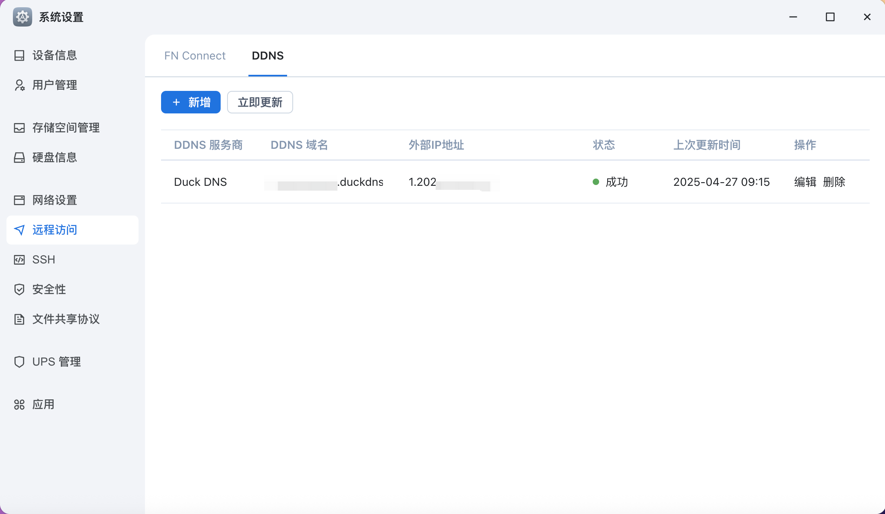Click the 网络设置 network icon
This screenshot has height=514, width=885.
(19, 200)
